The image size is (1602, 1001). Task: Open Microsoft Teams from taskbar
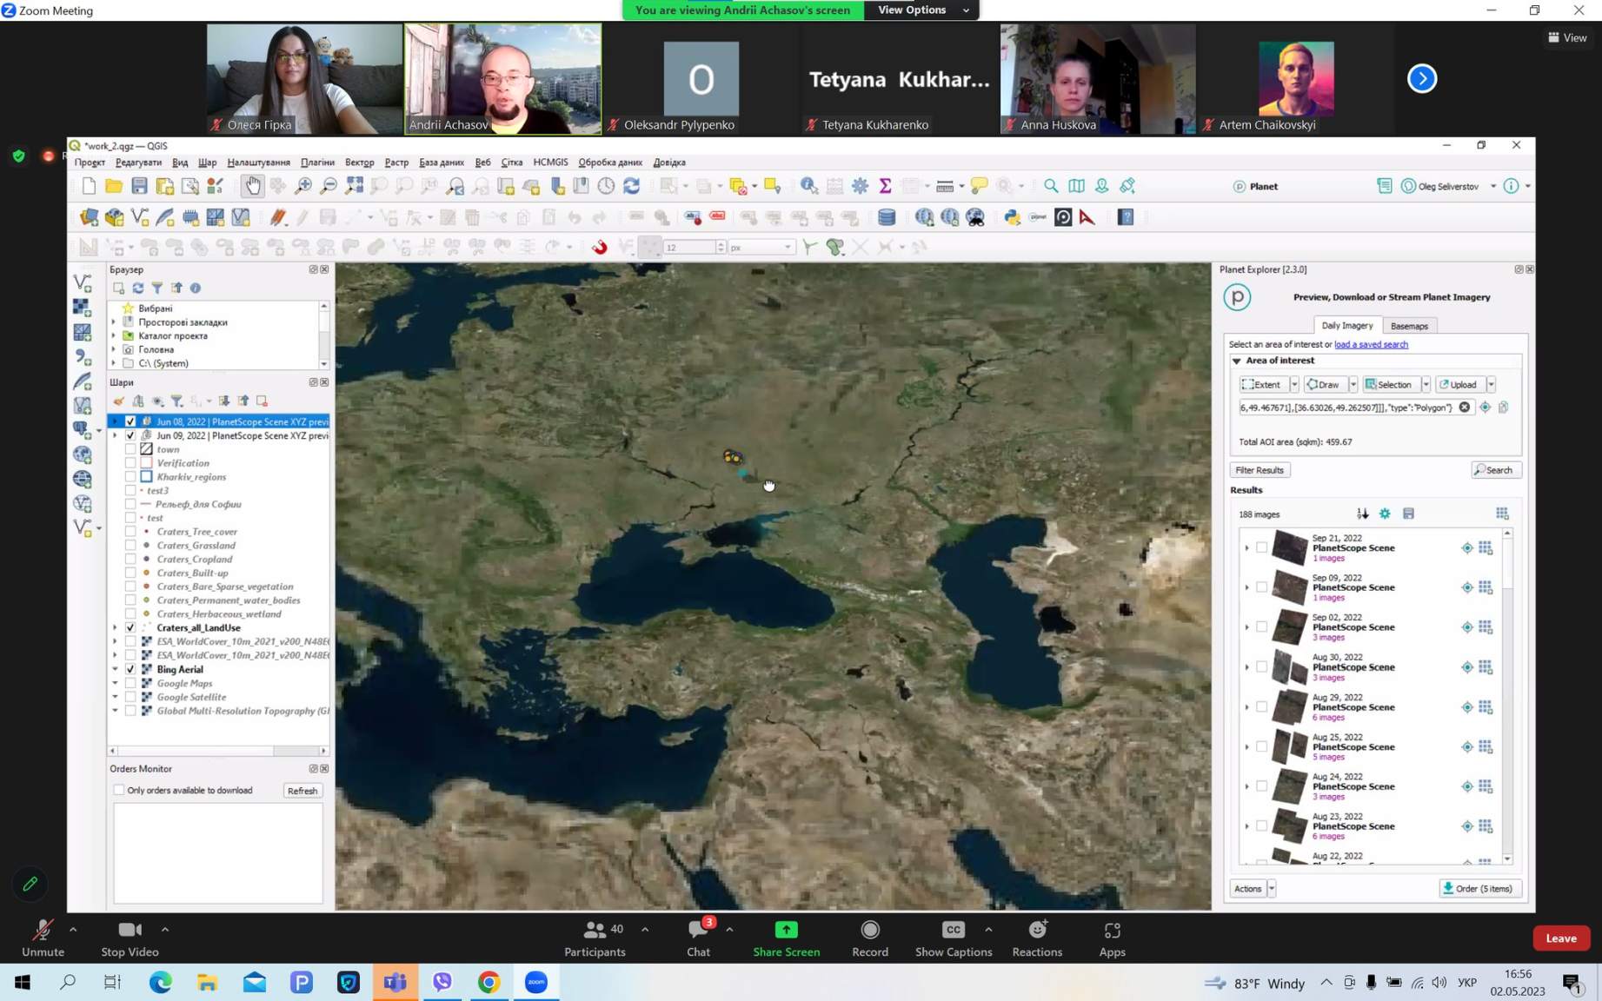[x=396, y=982]
